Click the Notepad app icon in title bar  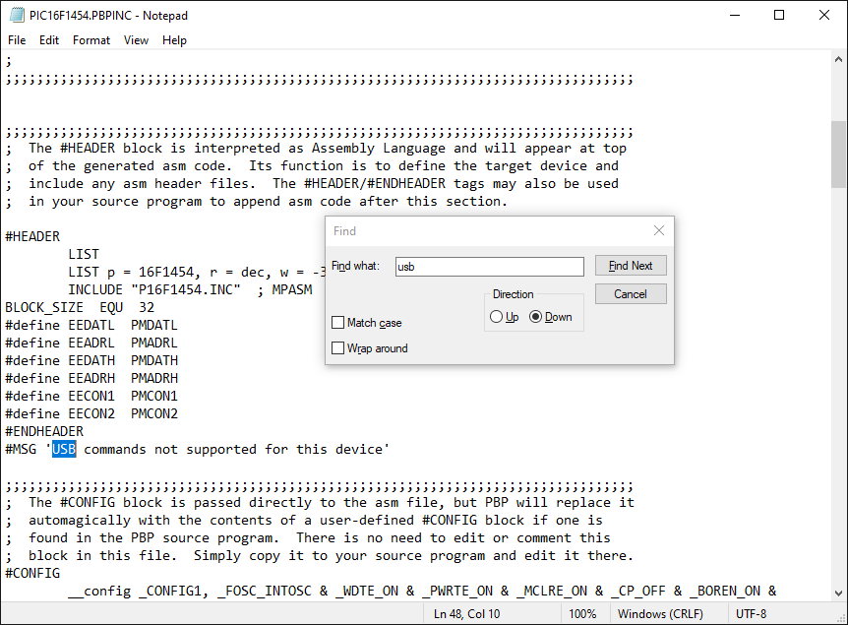[x=17, y=16]
